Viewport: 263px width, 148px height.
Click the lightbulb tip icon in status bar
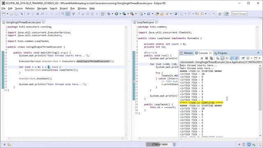tap(260, 144)
